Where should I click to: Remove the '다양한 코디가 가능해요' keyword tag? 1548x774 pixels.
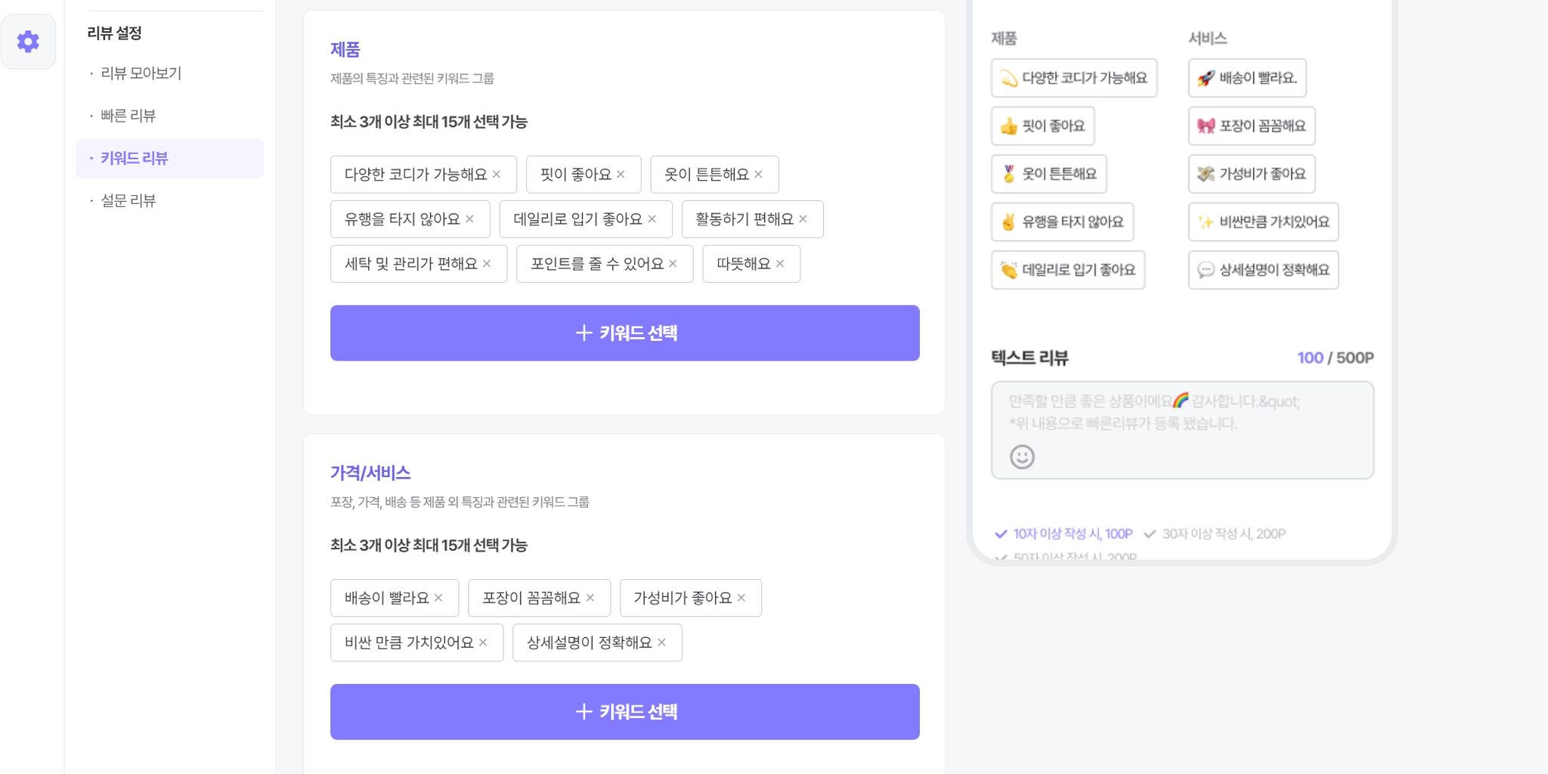click(x=497, y=175)
